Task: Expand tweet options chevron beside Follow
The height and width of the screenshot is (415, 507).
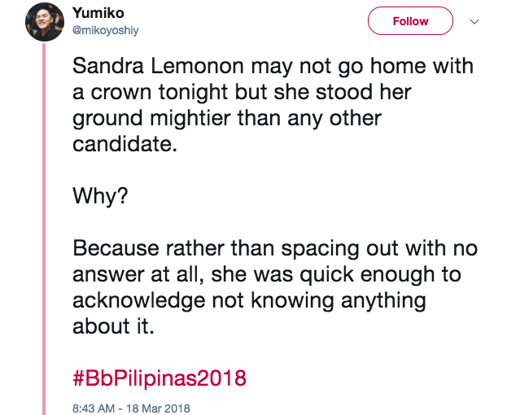Action: click(474, 21)
